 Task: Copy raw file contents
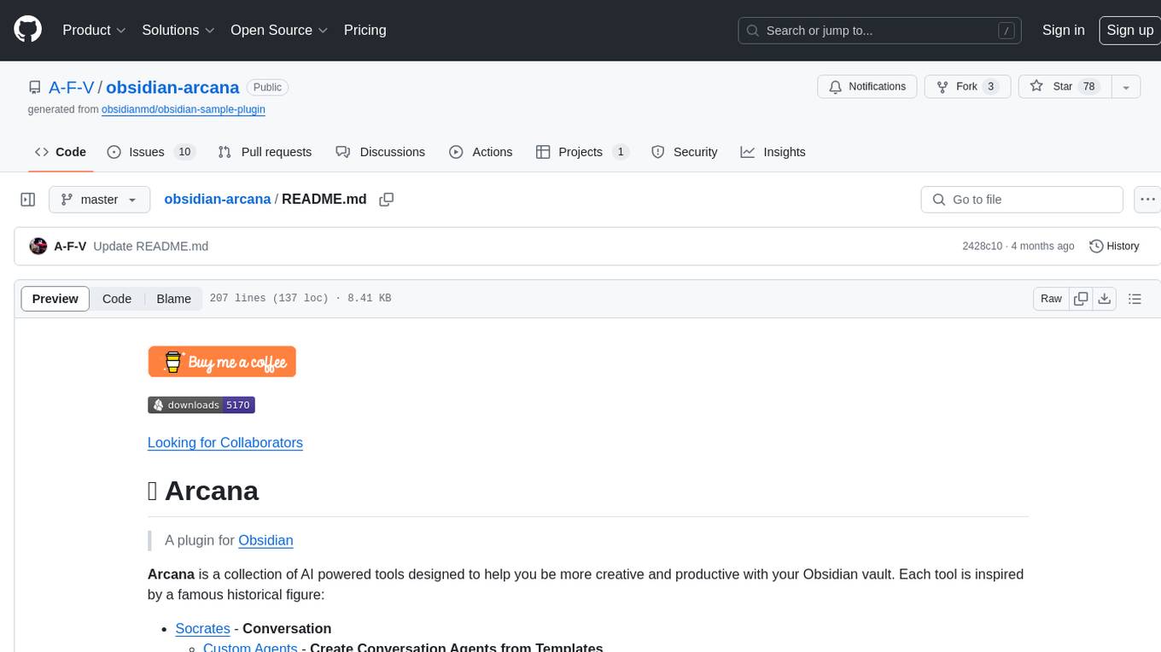(1081, 299)
